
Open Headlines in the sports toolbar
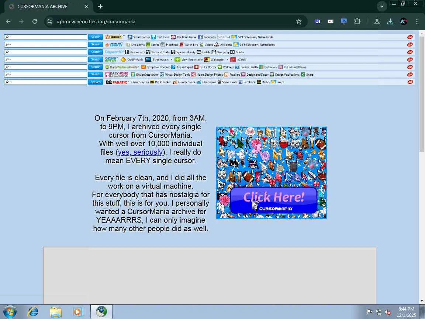pos(169,44)
